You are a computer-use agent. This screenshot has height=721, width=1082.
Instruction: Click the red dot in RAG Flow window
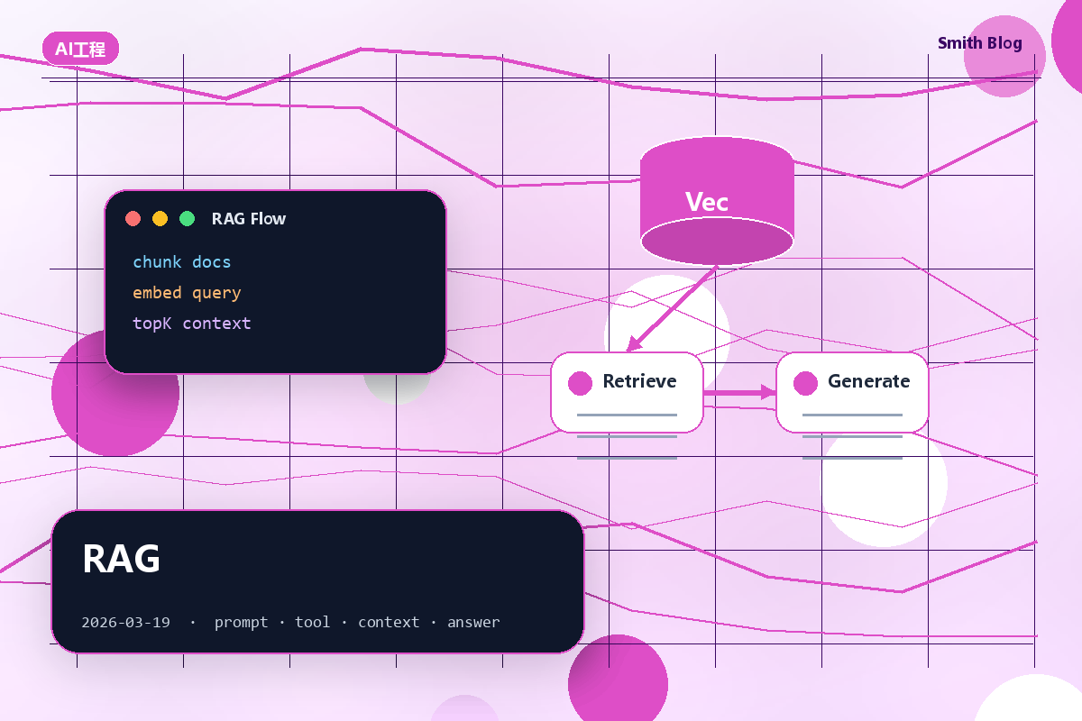click(133, 218)
